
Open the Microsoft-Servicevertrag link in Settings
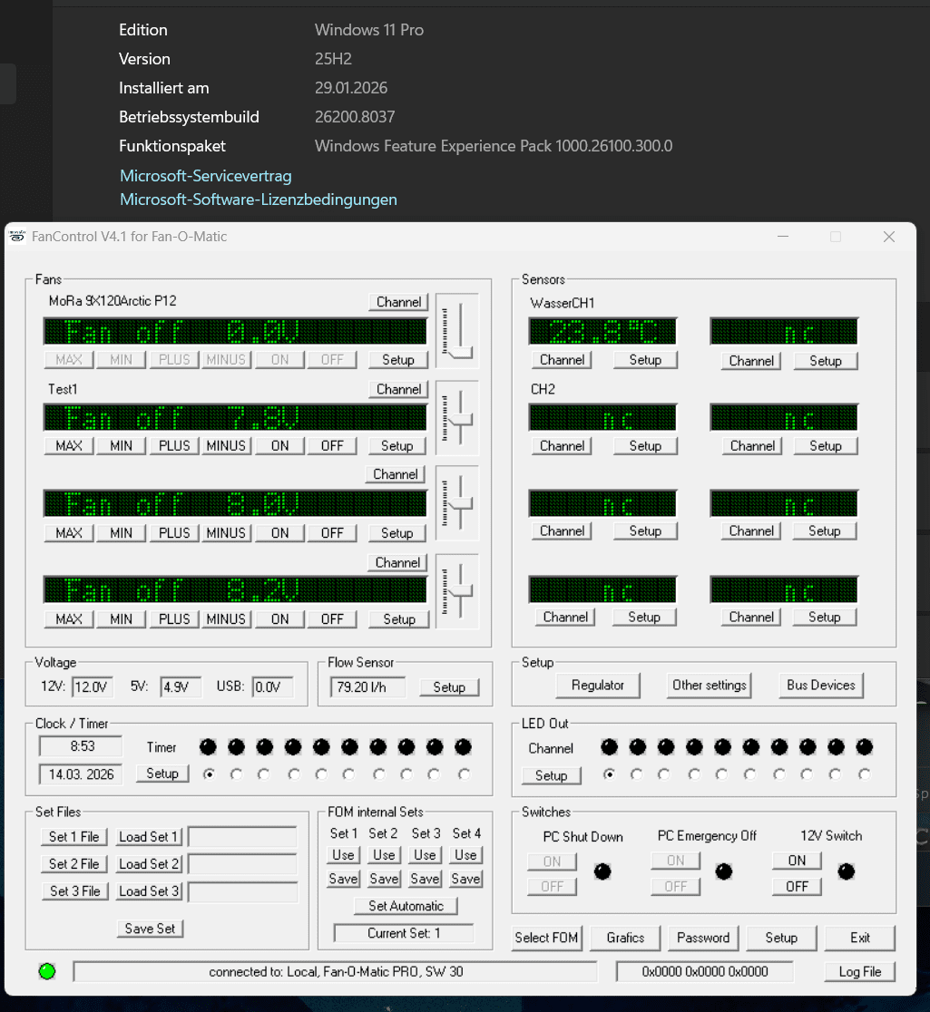tap(206, 176)
